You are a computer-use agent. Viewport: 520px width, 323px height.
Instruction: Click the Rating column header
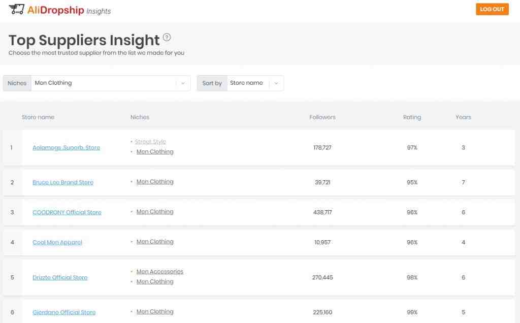pyautogui.click(x=412, y=117)
